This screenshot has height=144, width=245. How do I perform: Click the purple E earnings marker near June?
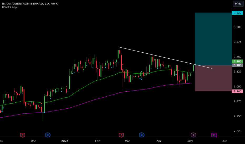[214, 135]
